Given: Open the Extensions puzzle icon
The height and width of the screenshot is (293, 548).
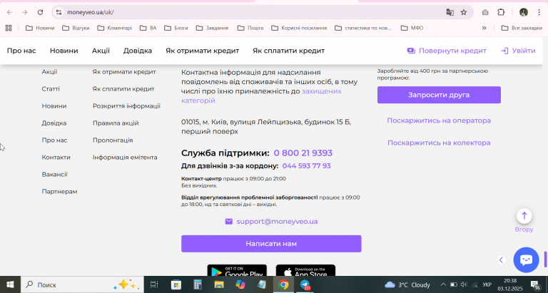Looking at the screenshot, I should tap(501, 12).
